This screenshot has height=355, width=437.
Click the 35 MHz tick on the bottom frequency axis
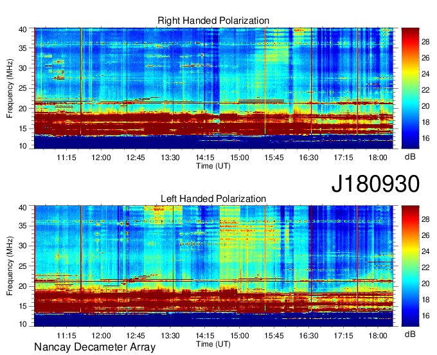click(22, 226)
